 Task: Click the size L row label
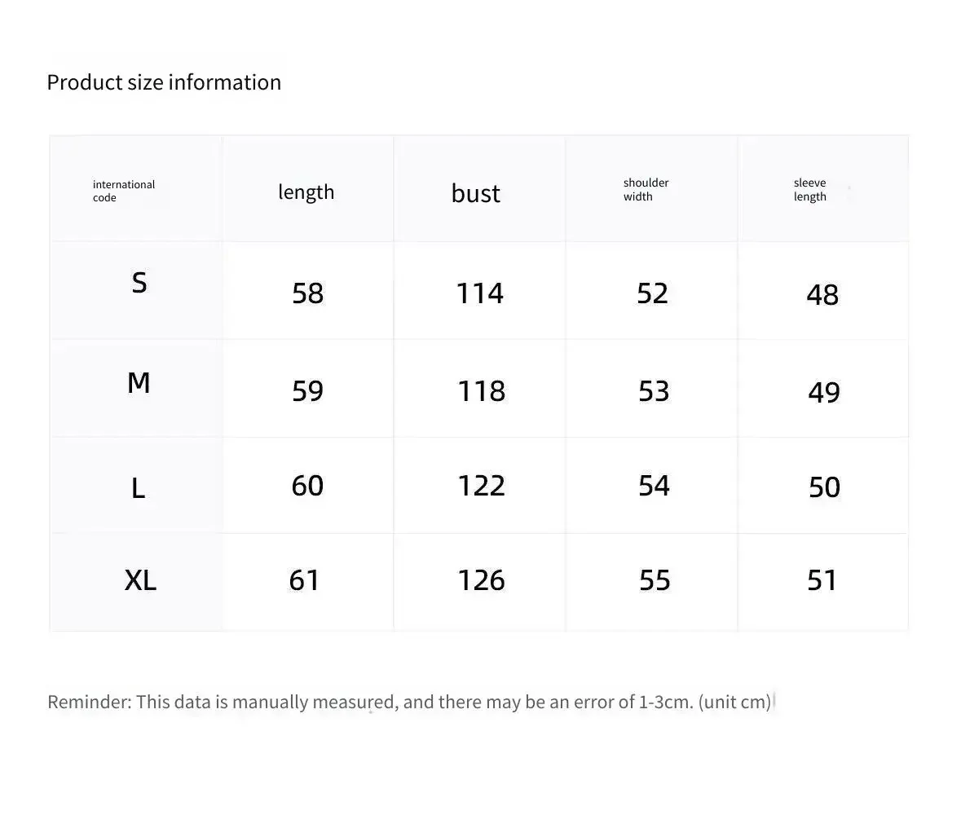coord(139,489)
